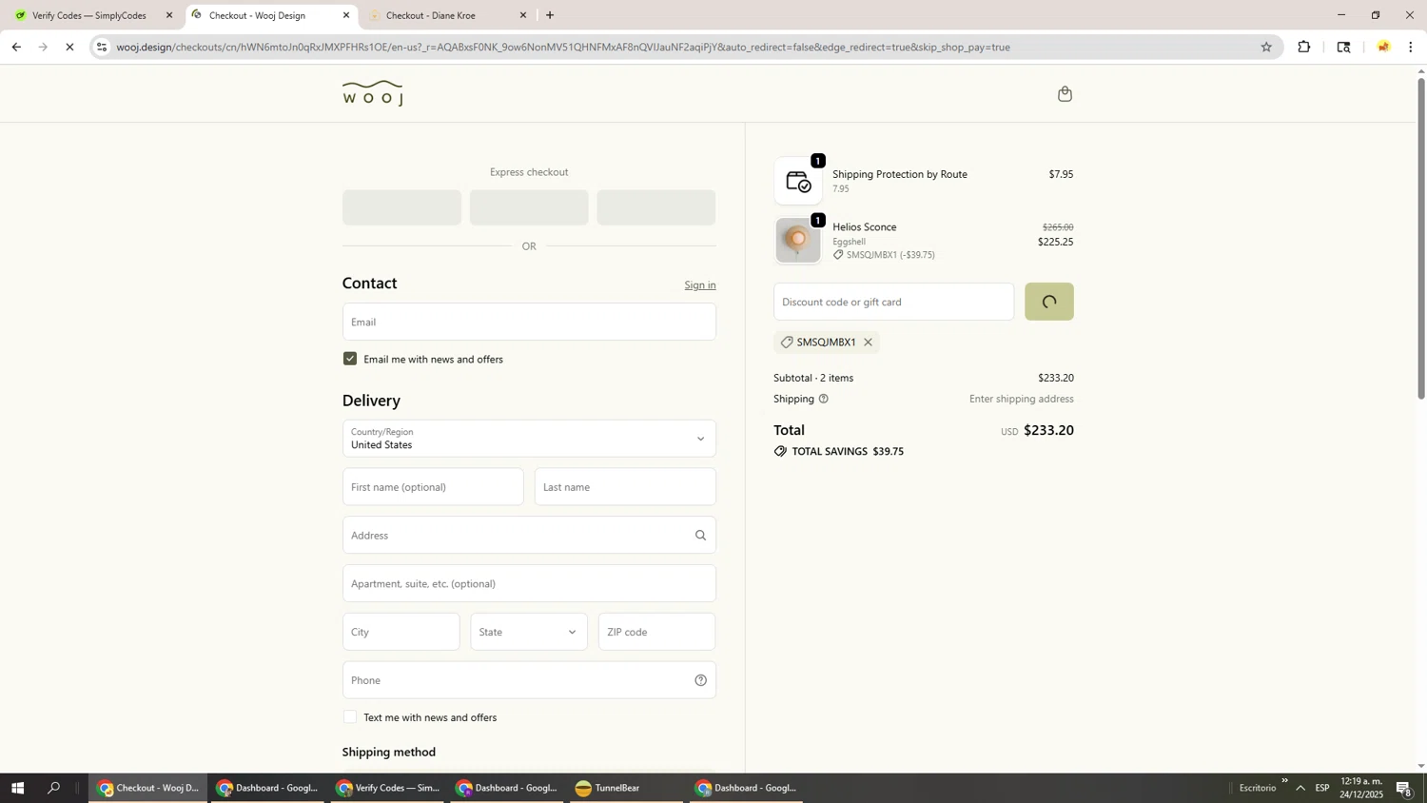Viewport: 1427px width, 803px height.
Task: Click the TOTAL SAVINGS $39.75 text
Action: [848, 452]
